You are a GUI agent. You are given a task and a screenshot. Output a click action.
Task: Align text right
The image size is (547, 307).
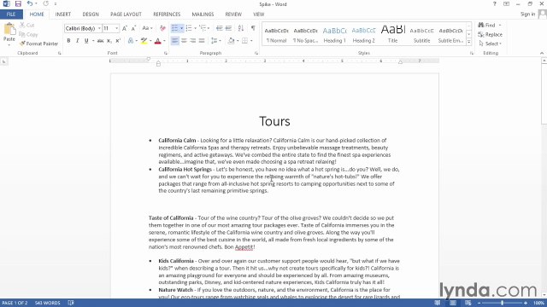point(192,41)
